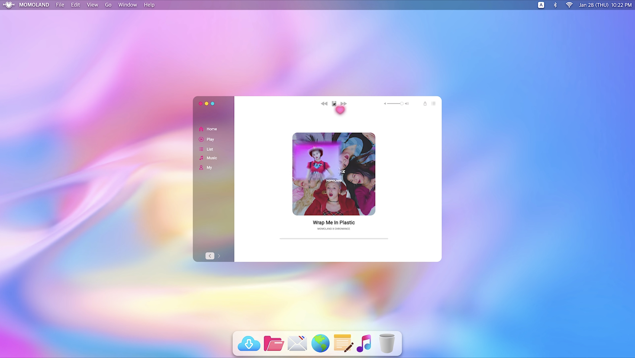Open the My section label
The image size is (635, 358).
[209, 167]
